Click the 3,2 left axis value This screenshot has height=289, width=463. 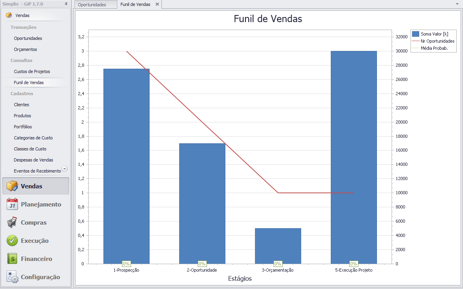[81, 37]
